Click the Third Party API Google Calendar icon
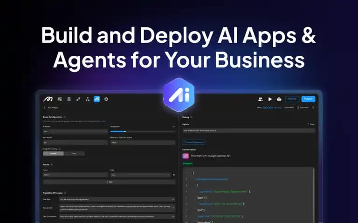Viewport: 358px width, 223px height. coord(186,156)
